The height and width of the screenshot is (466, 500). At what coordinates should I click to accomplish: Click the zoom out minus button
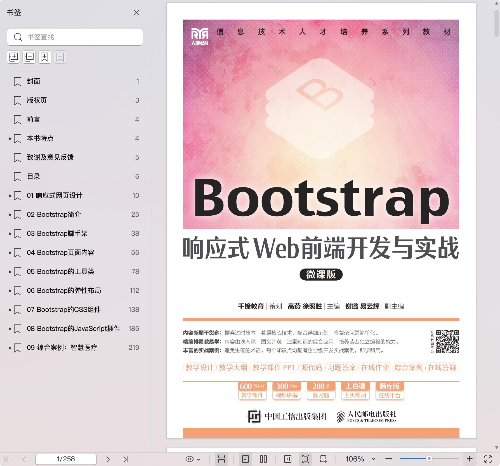pos(389,459)
